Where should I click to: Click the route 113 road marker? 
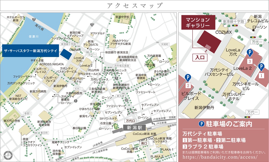92,25
